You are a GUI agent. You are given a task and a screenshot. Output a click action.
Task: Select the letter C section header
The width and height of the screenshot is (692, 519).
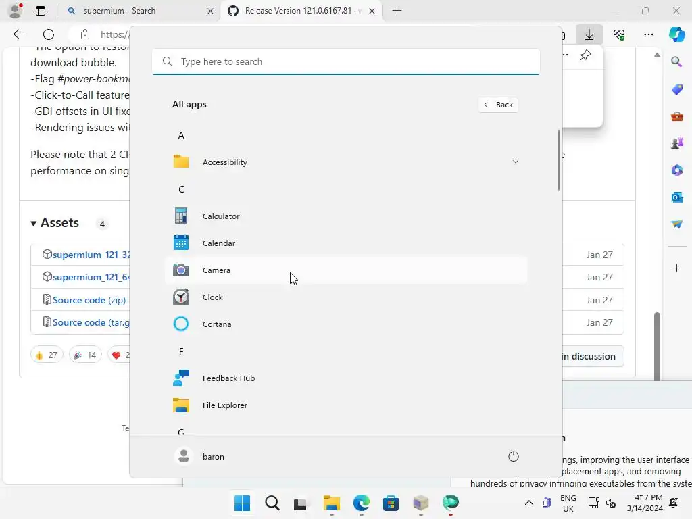[181, 189]
